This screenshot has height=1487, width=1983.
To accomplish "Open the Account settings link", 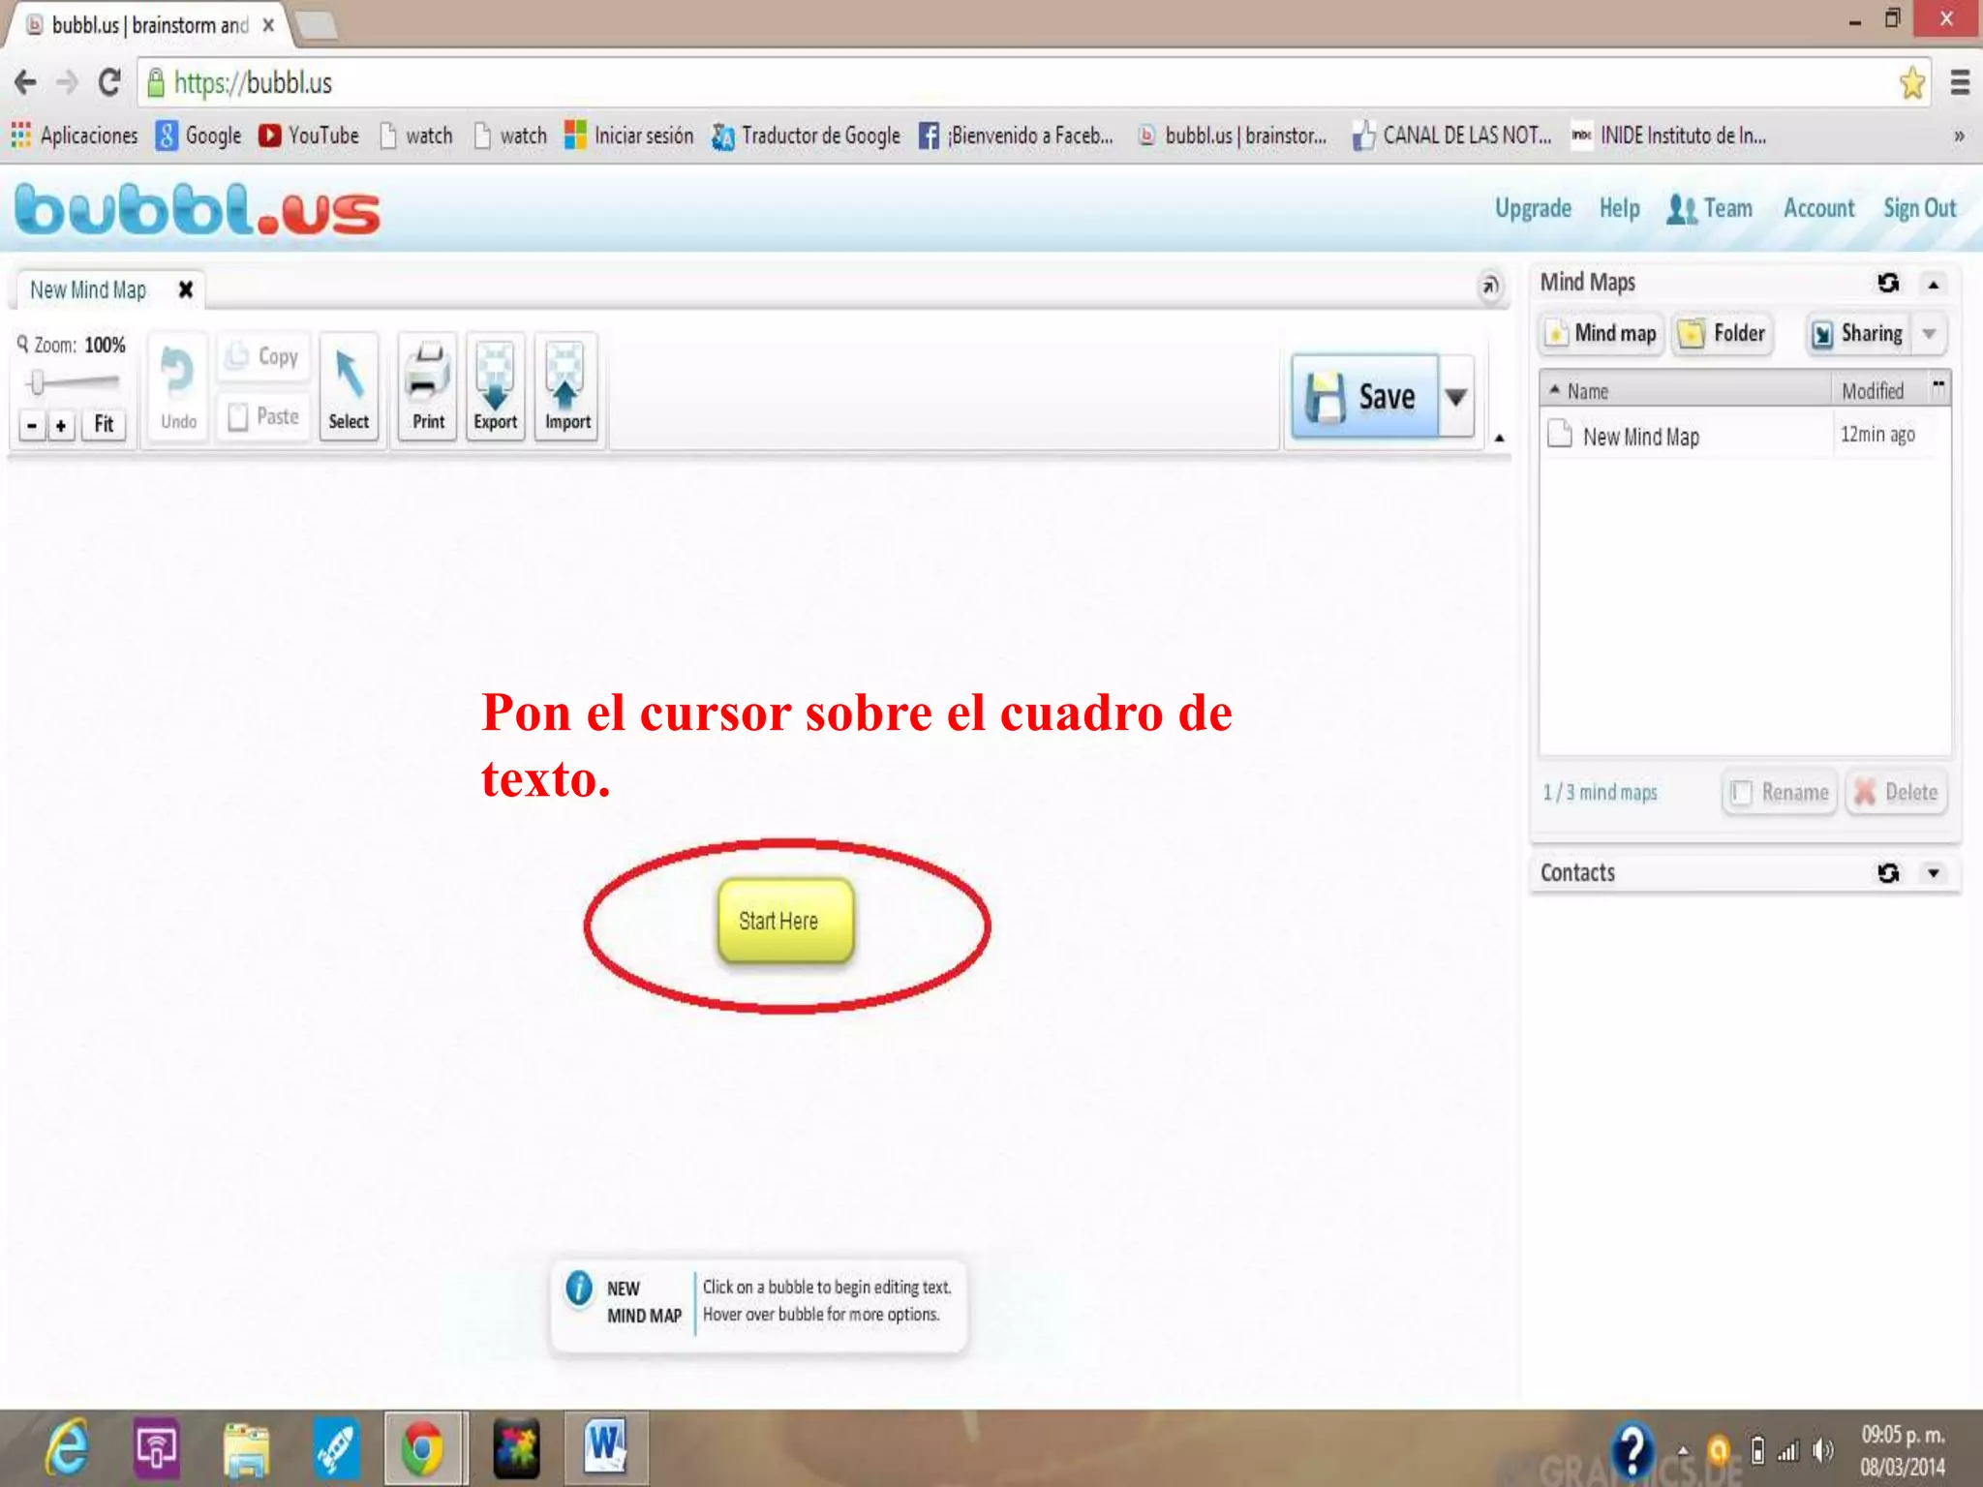I will (1818, 208).
